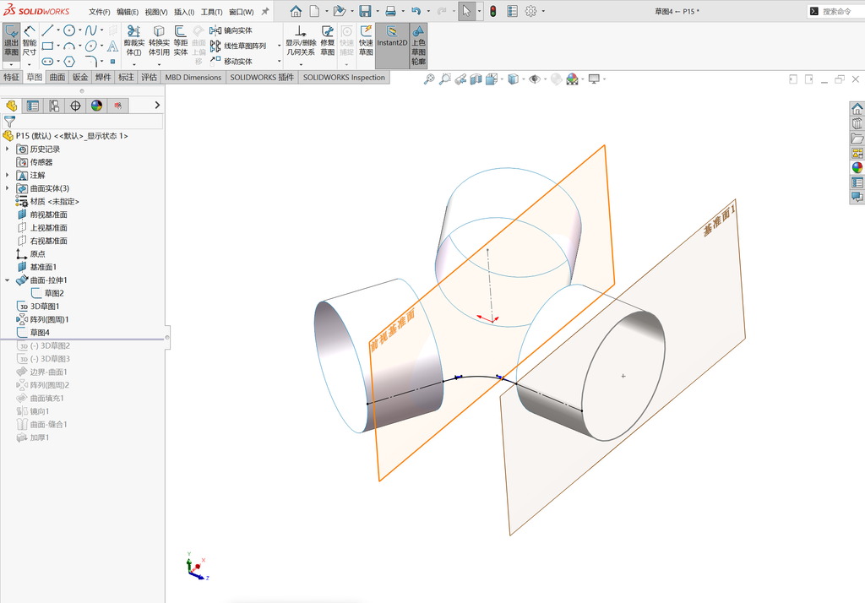Image resolution: width=865 pixels, height=603 pixels.
Task: Open Edit Appearance color sphere icon
Action: click(x=572, y=79)
